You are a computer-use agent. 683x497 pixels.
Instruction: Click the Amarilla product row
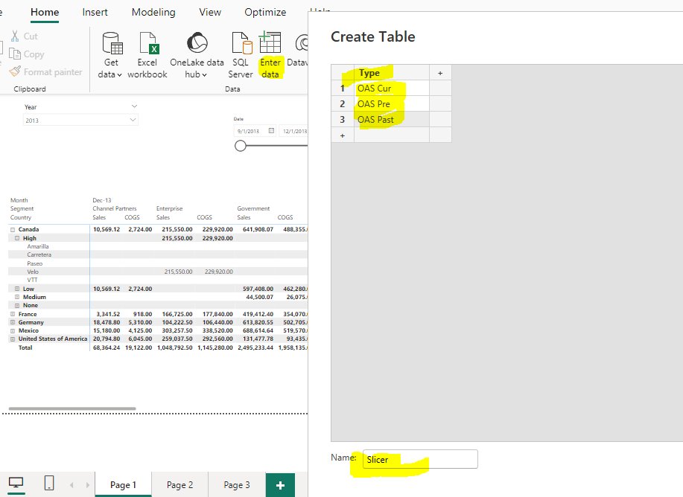click(x=38, y=246)
